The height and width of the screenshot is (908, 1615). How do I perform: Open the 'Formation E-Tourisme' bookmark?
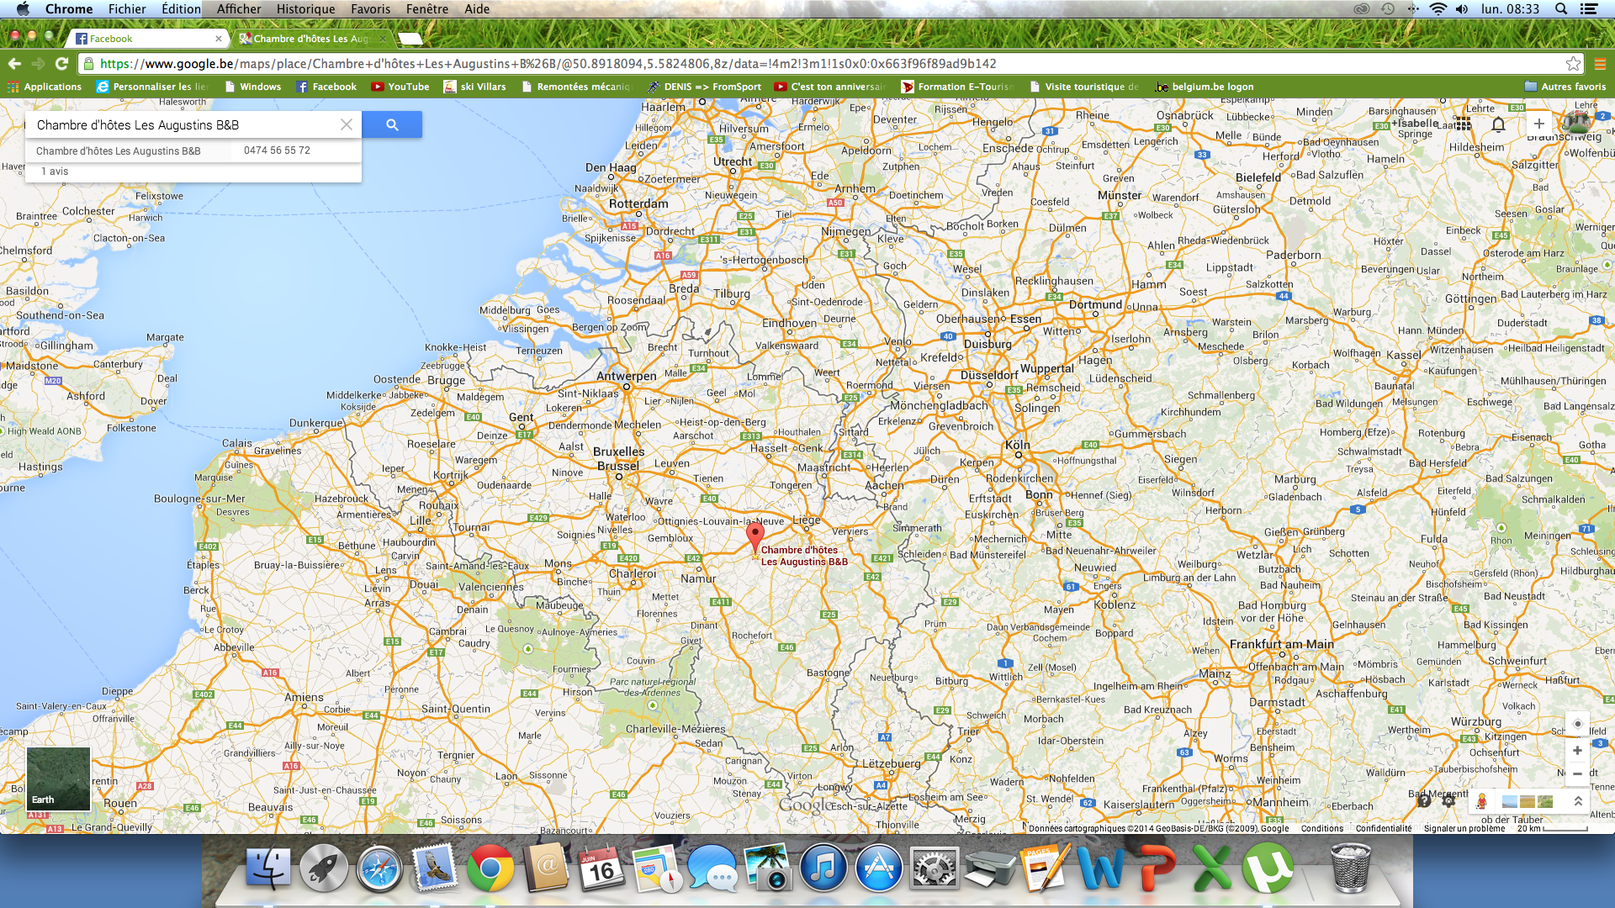957,87
